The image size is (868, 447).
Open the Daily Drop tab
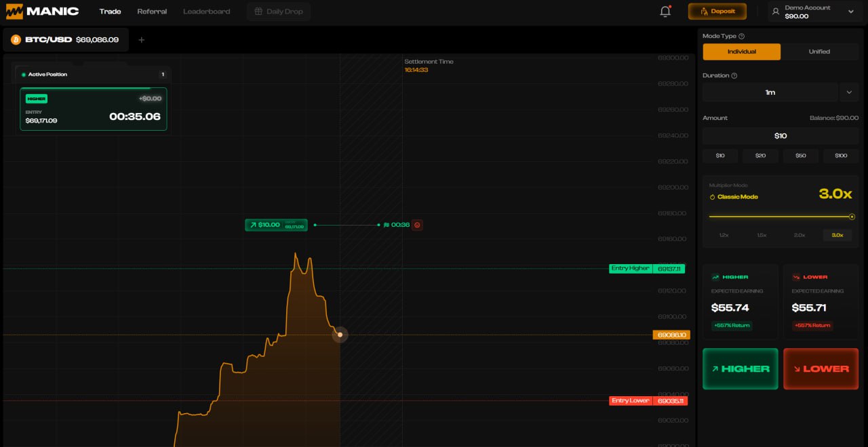tap(279, 12)
